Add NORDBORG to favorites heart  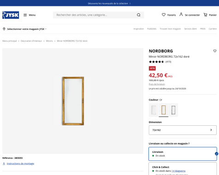click(x=215, y=51)
